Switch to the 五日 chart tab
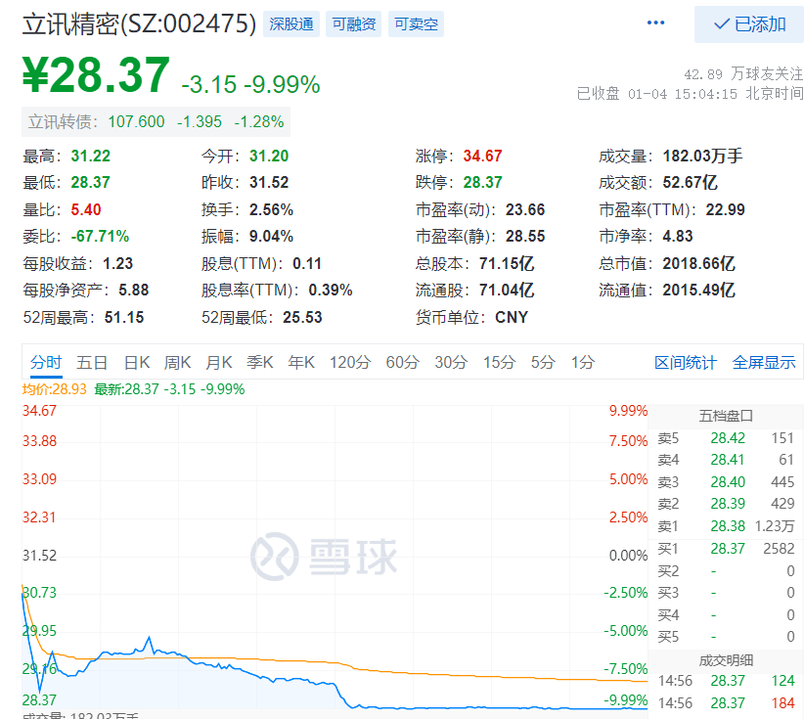Screen dimensions: 804x719 [x=92, y=362]
